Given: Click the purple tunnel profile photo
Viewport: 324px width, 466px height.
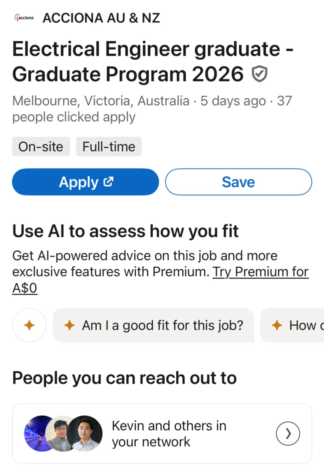Looking at the screenshot, I should click(37, 433).
